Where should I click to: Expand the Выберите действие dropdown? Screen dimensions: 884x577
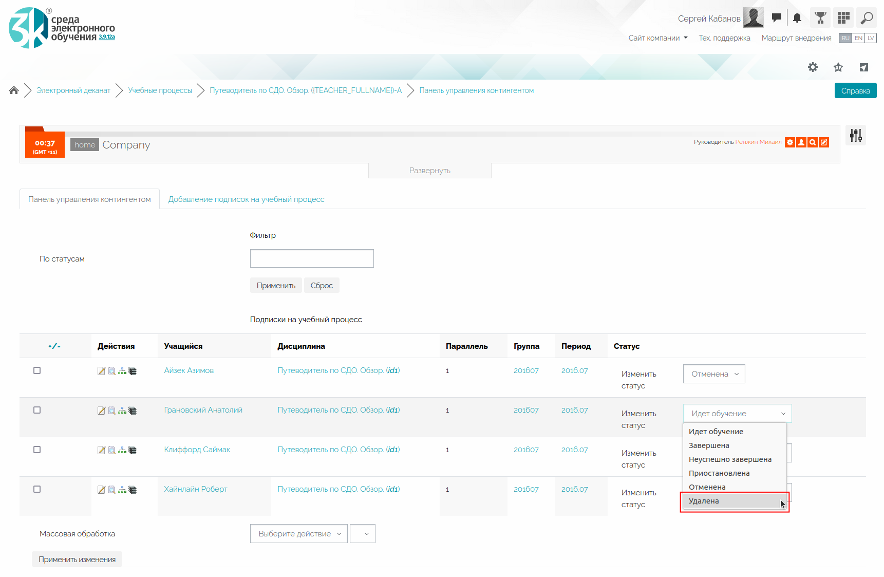(x=299, y=534)
